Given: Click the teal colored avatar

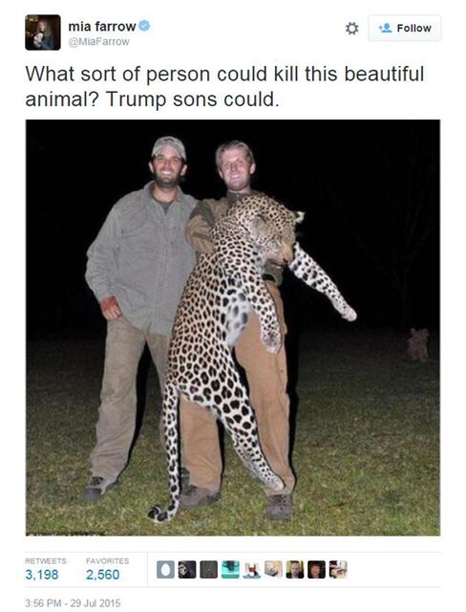Looking at the screenshot, I should 230,570.
